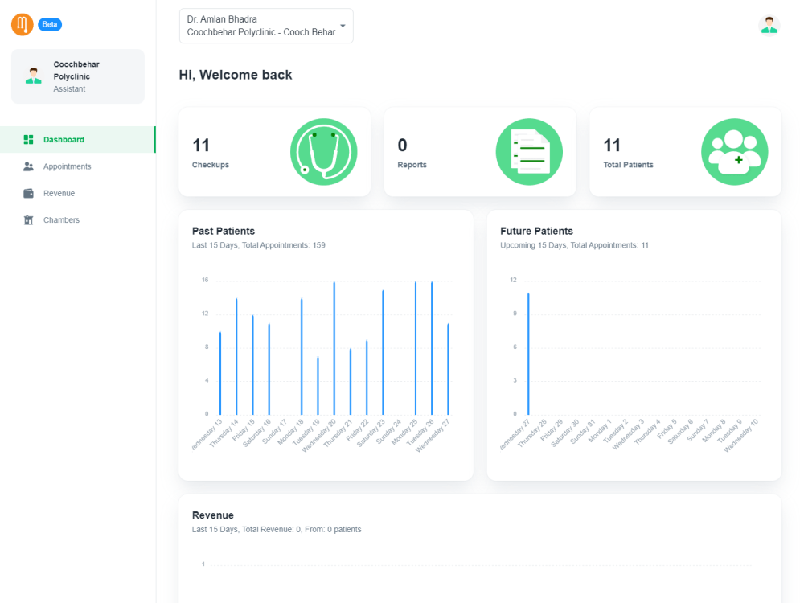804x603 pixels.
Task: Open the Appointments menu entry
Action: click(x=68, y=166)
